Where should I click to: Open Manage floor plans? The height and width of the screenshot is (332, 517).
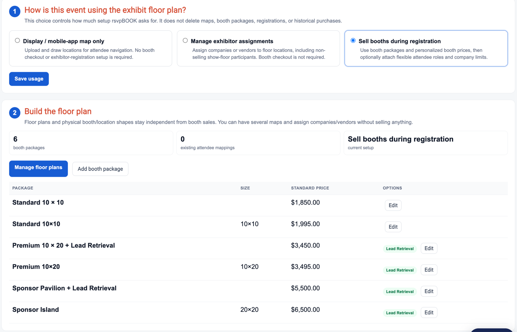[38, 169]
